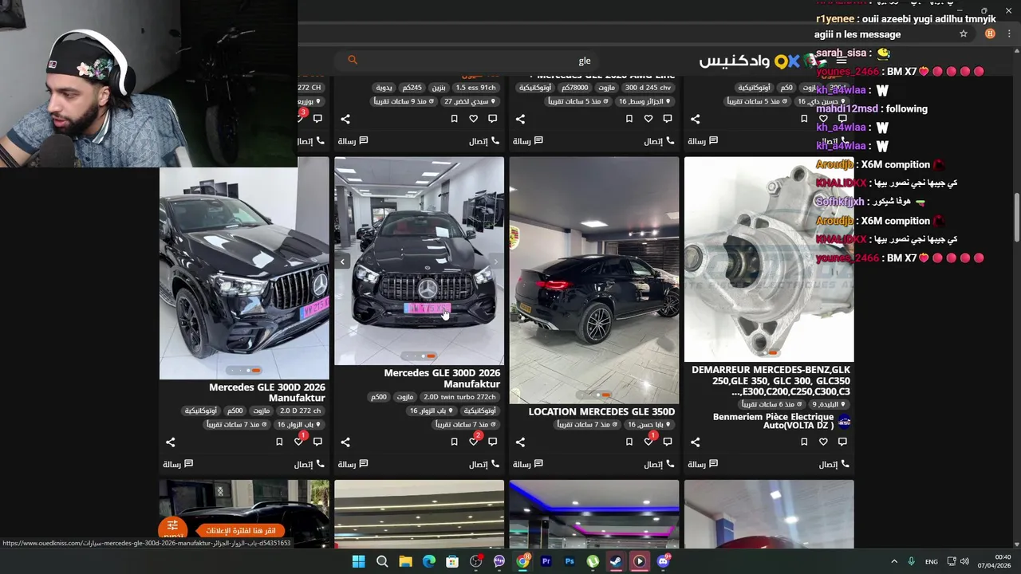Click the orange search magnifier icon

click(353, 60)
